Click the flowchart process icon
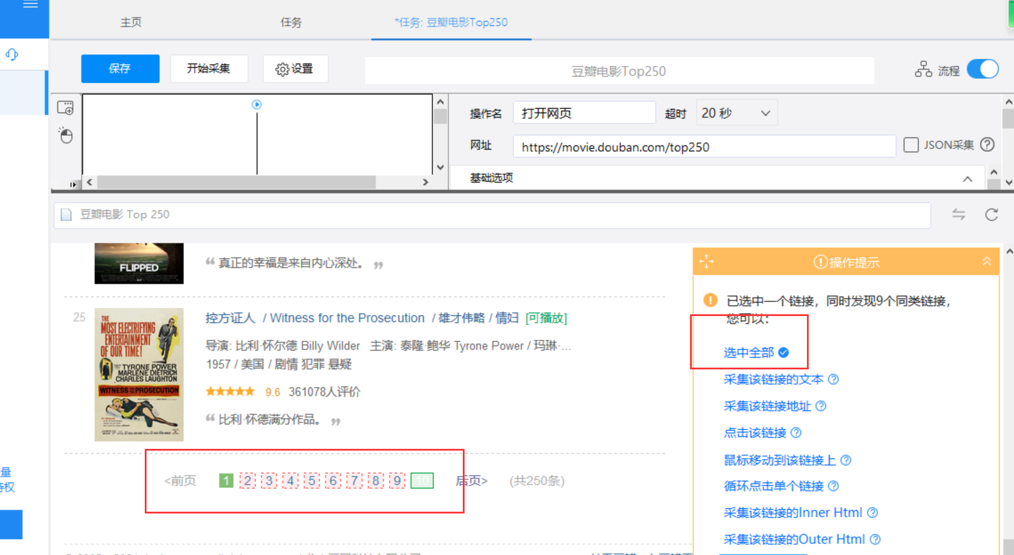 [923, 69]
